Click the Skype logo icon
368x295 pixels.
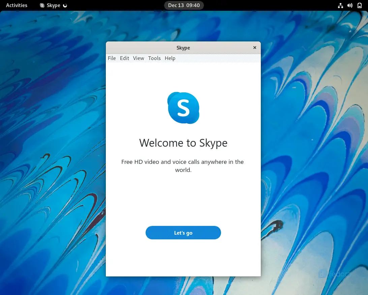(183, 108)
